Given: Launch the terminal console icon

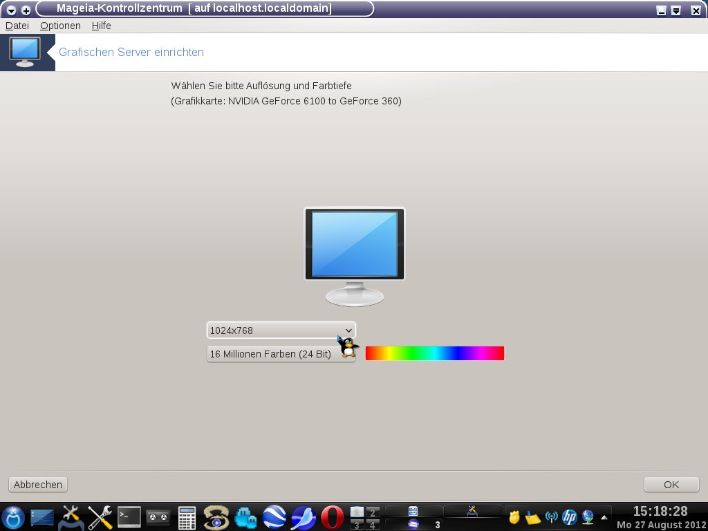Looking at the screenshot, I should point(129,517).
